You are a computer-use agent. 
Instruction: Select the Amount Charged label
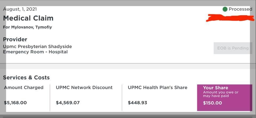coord(24,87)
